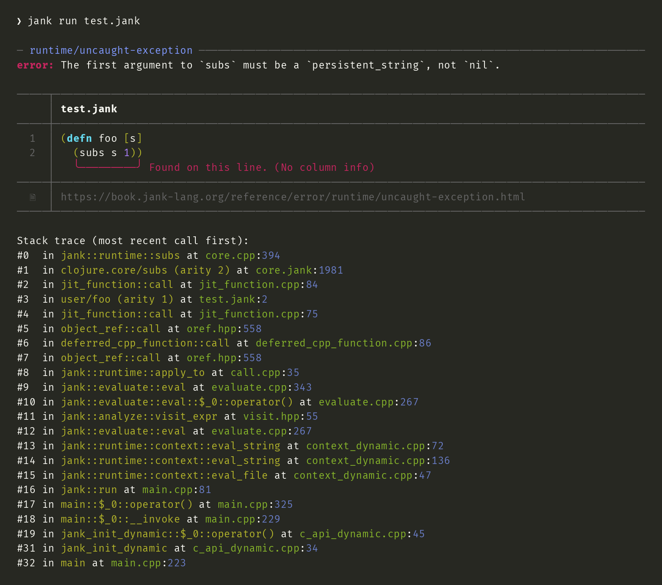Image resolution: width=662 pixels, height=585 pixels.
Task: Click visit.hpp:55 file reference
Action: [280, 416]
